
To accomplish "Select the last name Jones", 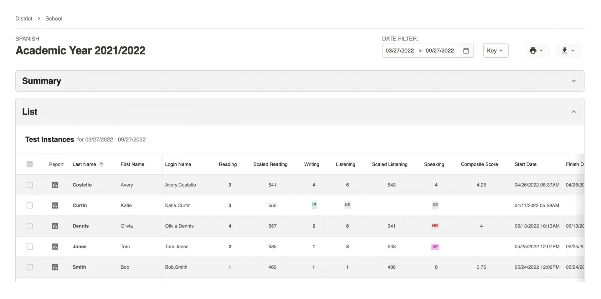I will coord(80,247).
